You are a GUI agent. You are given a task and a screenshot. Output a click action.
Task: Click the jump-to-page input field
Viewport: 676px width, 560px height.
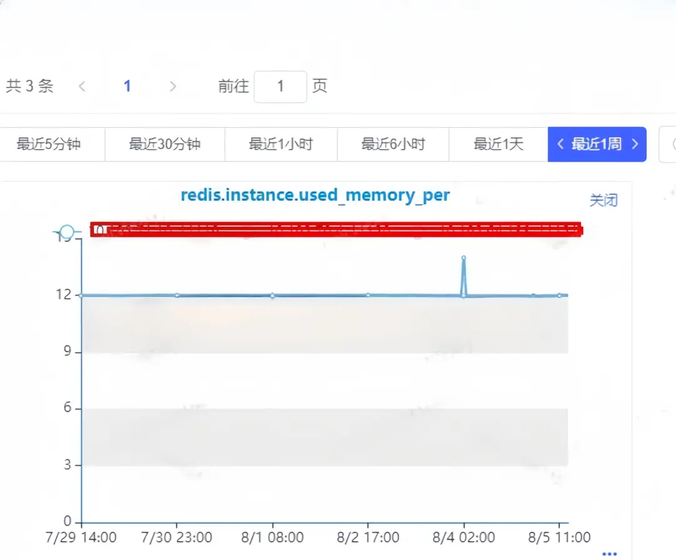click(280, 86)
